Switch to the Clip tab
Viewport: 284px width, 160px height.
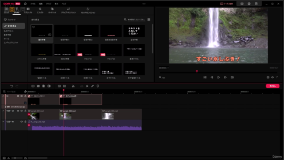[x=6, y=10]
